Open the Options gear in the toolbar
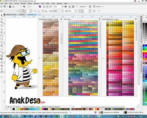 tap(90, 7)
